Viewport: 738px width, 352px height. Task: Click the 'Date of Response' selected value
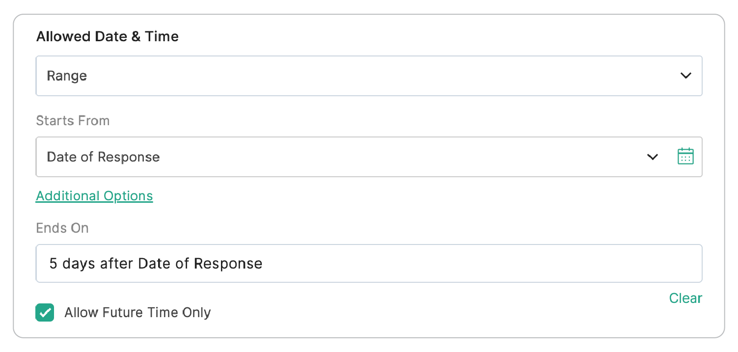pos(103,157)
